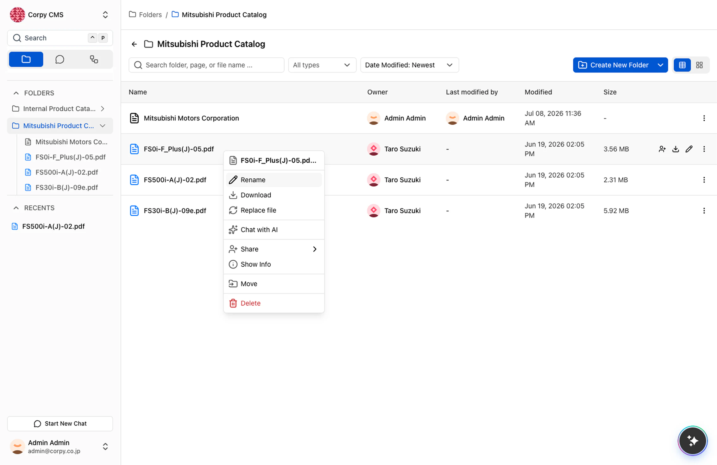Screen dimensions: 717x465
Task: Open the AI assistant floating sparkle button
Action: coord(693,441)
